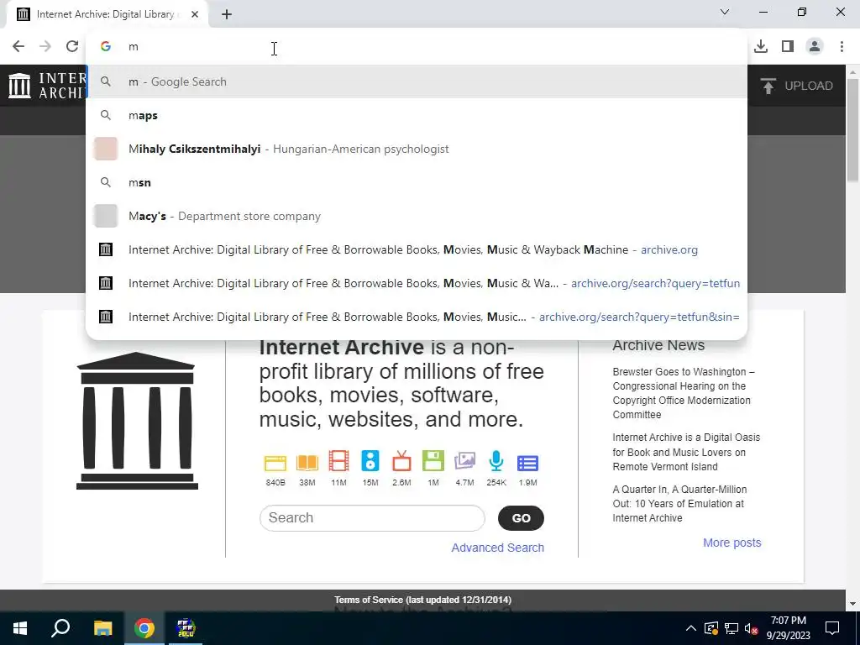This screenshot has width=860, height=645.
Task: Click the Upload button on Internet Archive
Action: tap(797, 86)
